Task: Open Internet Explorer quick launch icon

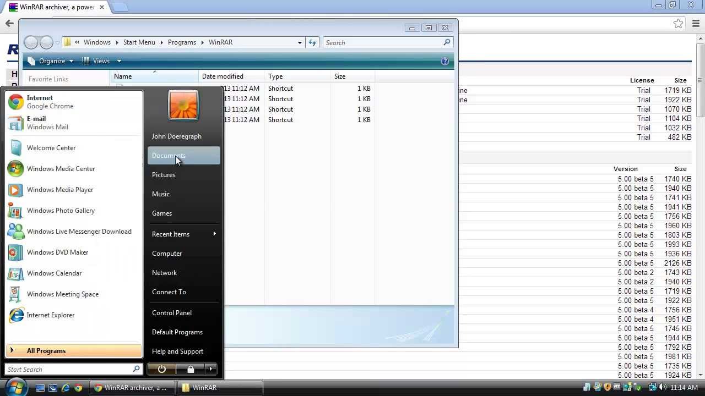Action: [x=66, y=388]
